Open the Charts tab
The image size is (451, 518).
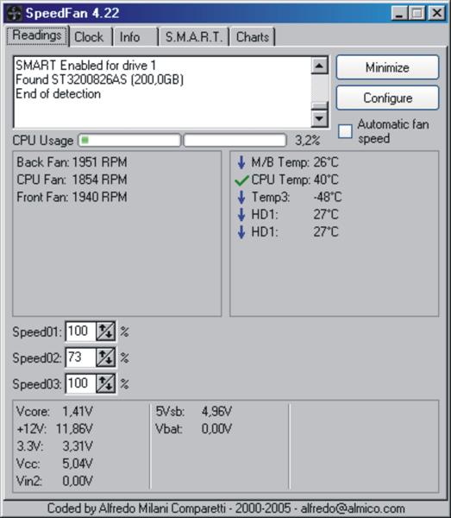point(253,36)
